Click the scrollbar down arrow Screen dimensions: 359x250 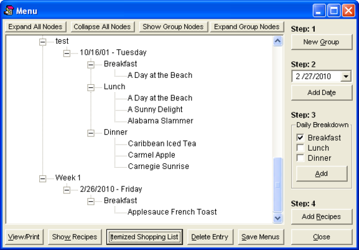(x=277, y=218)
